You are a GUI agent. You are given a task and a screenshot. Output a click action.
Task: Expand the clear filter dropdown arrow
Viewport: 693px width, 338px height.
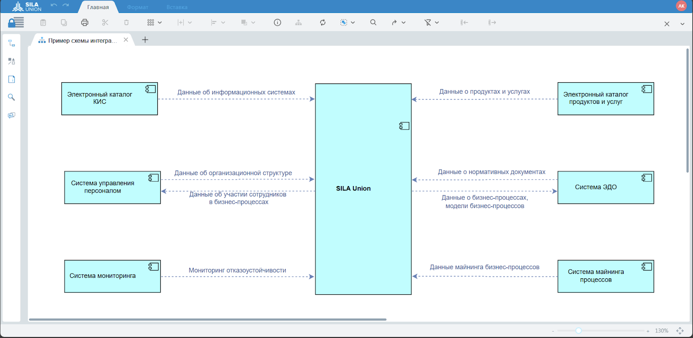click(437, 23)
